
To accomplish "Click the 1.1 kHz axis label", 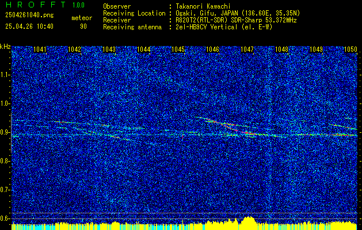I will tap(5, 75).
